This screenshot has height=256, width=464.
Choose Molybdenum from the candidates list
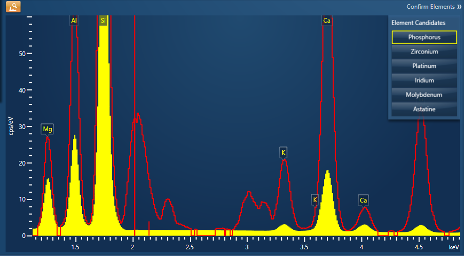coord(423,95)
